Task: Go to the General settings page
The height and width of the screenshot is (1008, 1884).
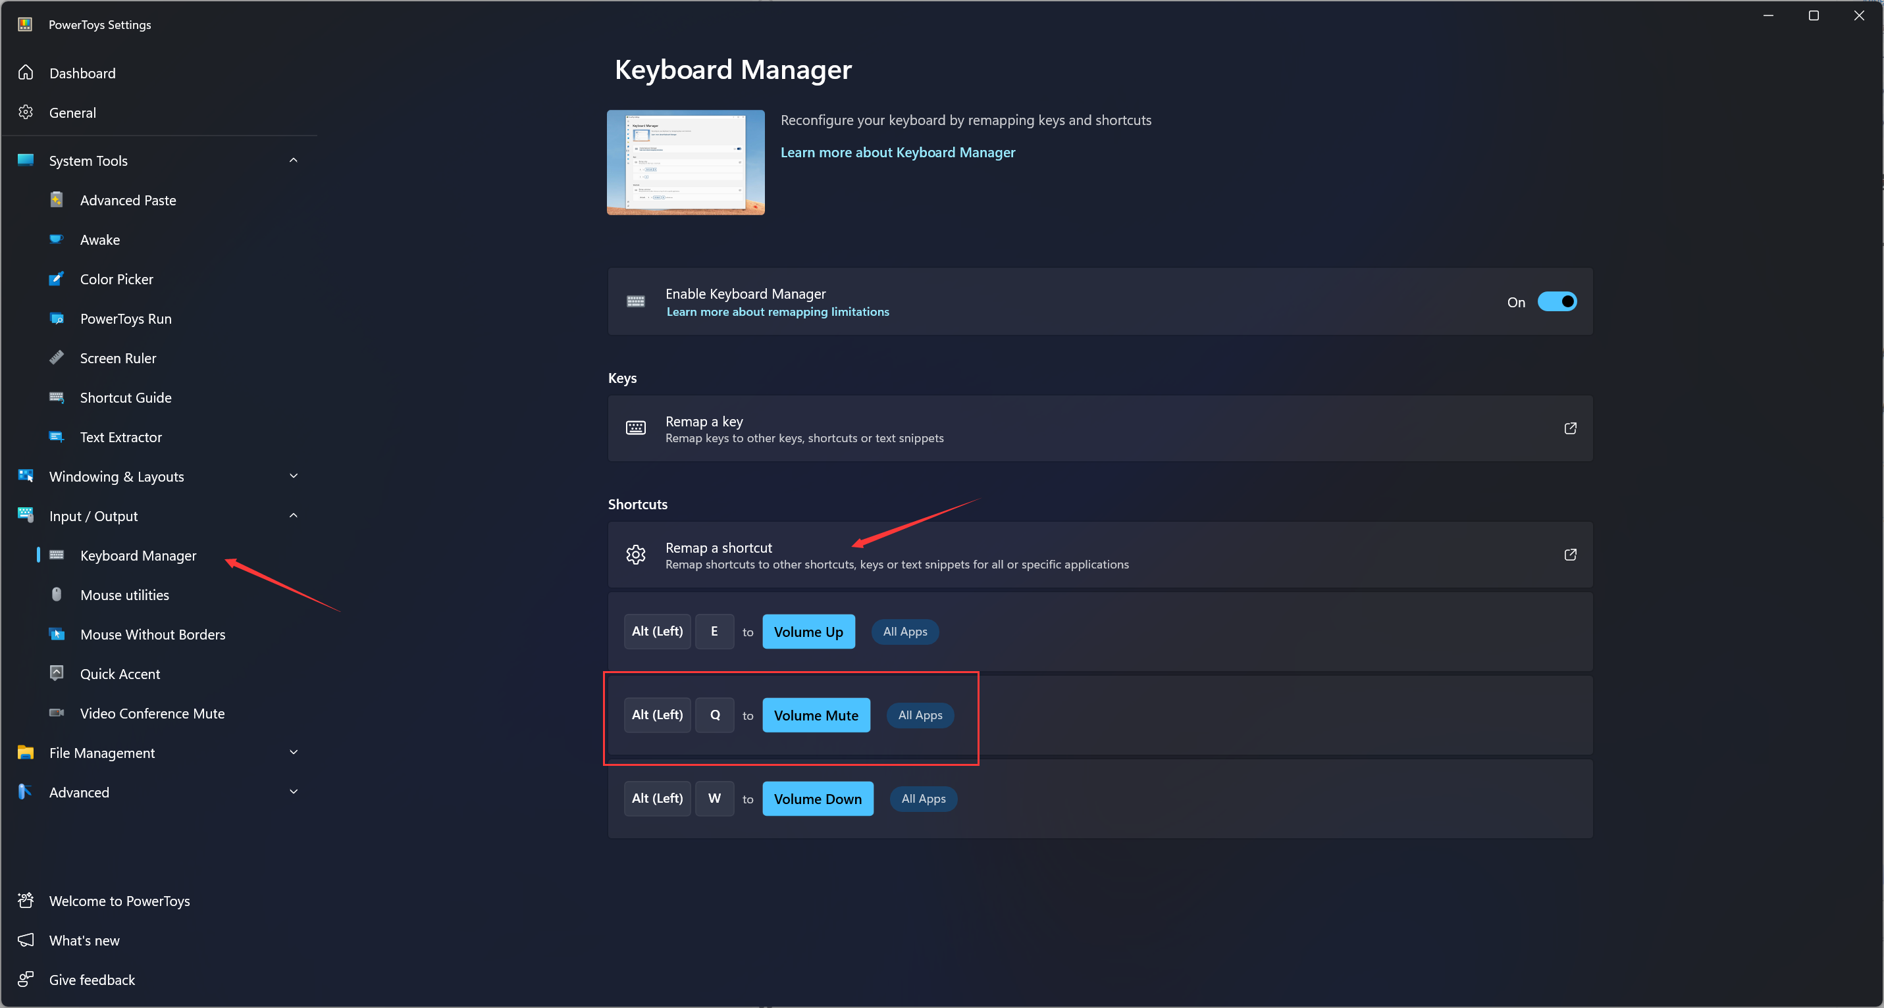Action: [72, 113]
